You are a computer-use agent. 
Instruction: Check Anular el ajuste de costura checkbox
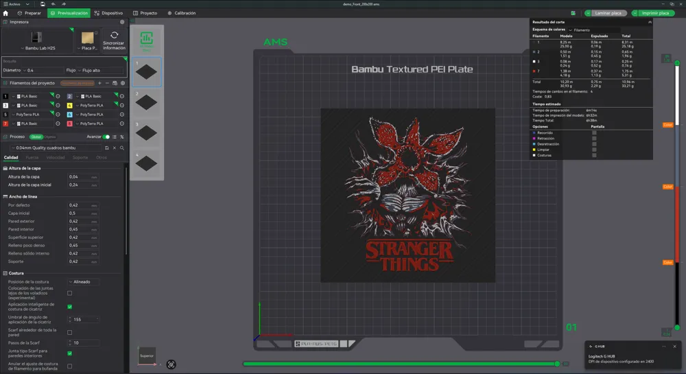click(69, 366)
